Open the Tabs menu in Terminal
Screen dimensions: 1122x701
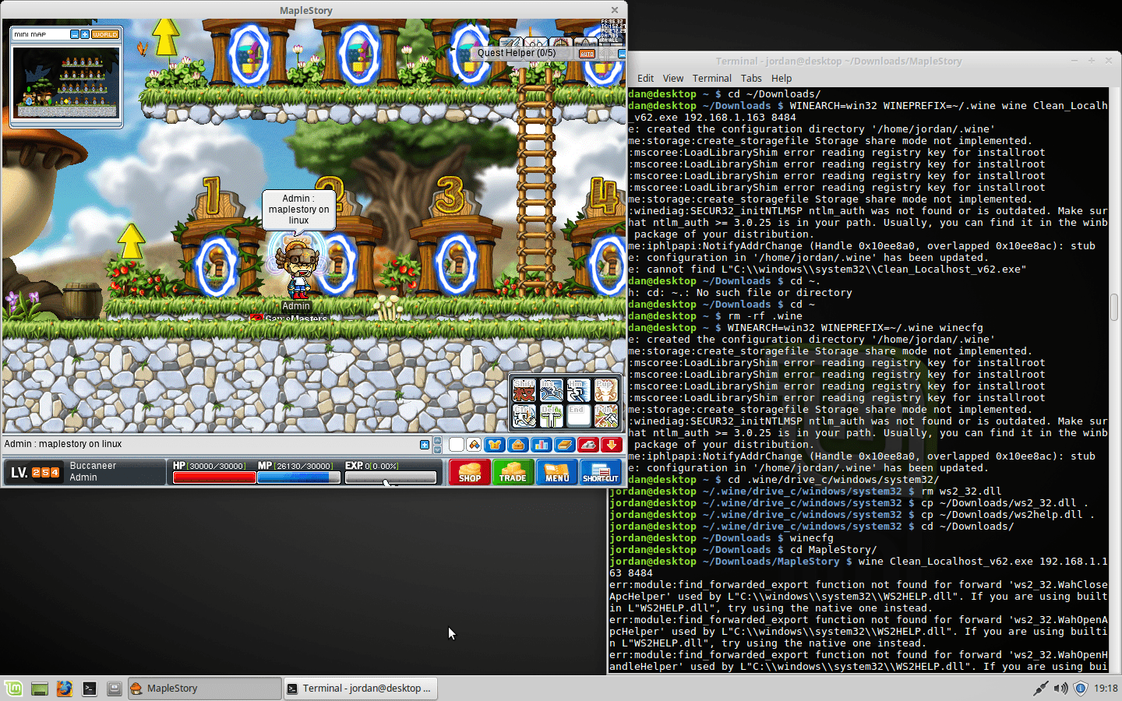[x=751, y=78]
